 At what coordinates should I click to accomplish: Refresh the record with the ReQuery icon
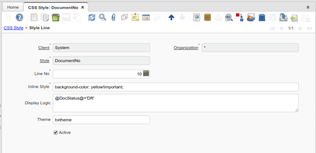pos(92,17)
